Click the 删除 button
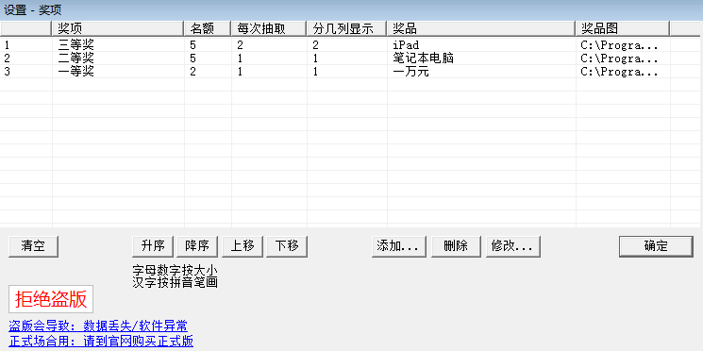Viewport: 703px width, 351px height. [456, 246]
